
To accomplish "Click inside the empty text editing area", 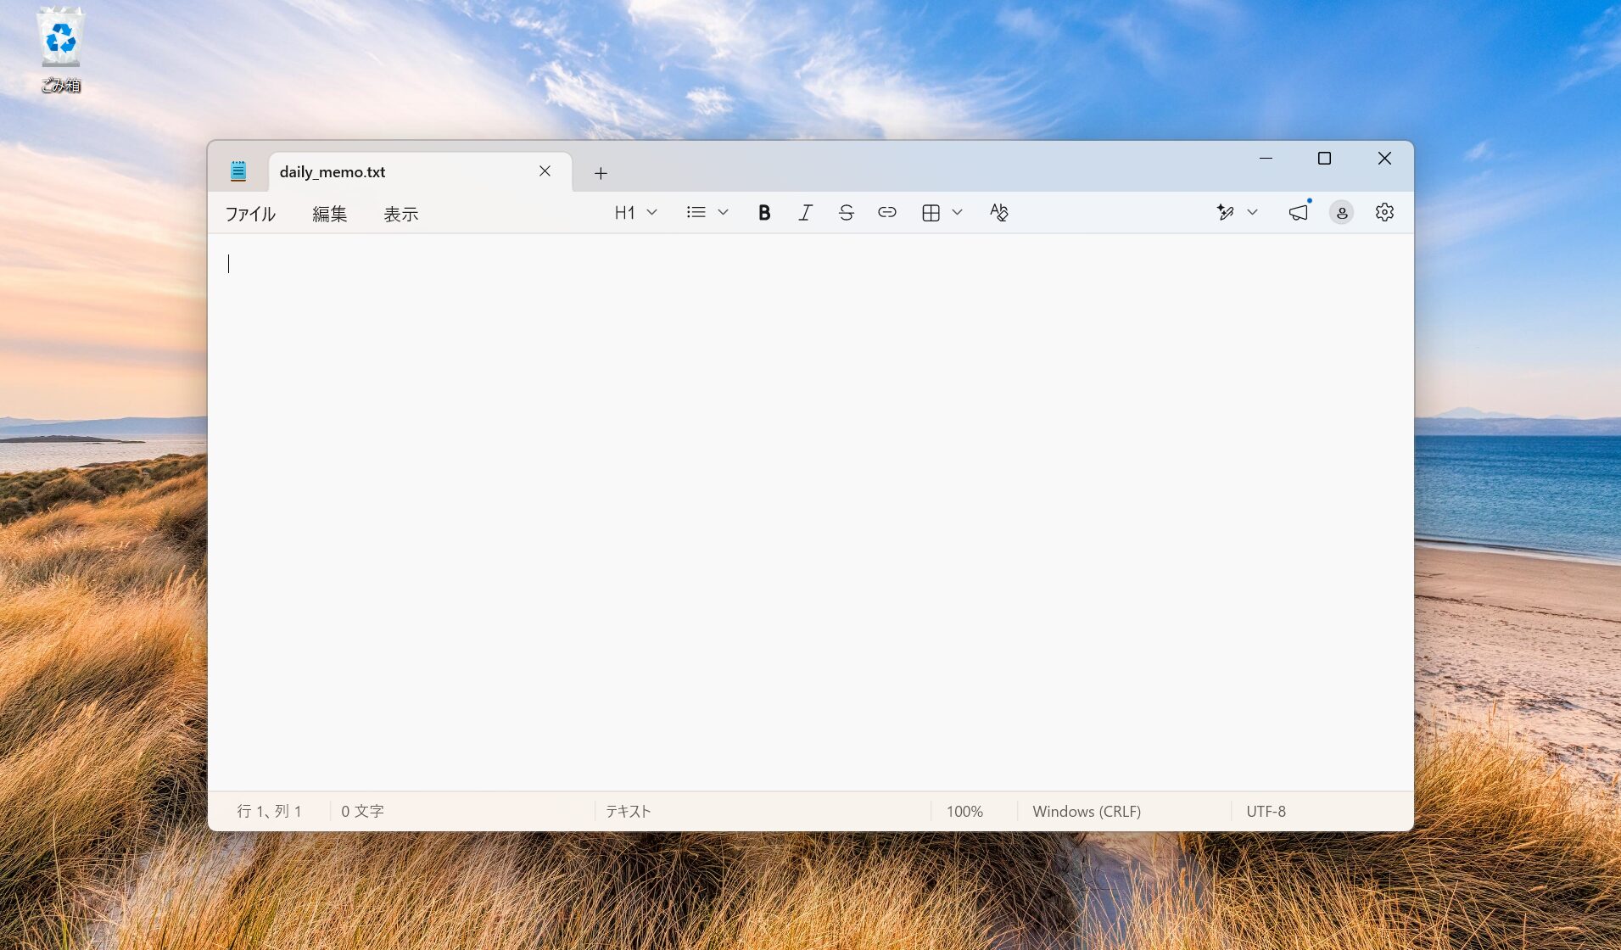I will pos(810,512).
